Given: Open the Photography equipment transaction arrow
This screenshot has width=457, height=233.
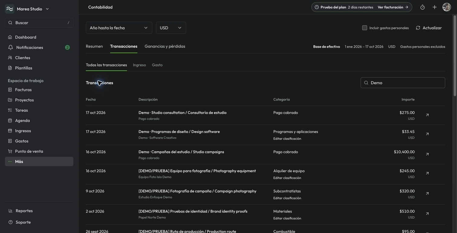Looking at the screenshot, I should click(x=427, y=173).
